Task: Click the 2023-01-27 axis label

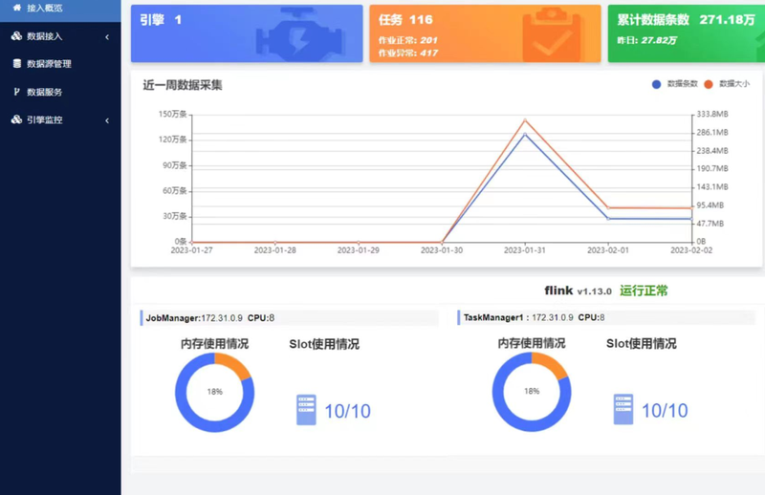Action: point(192,250)
